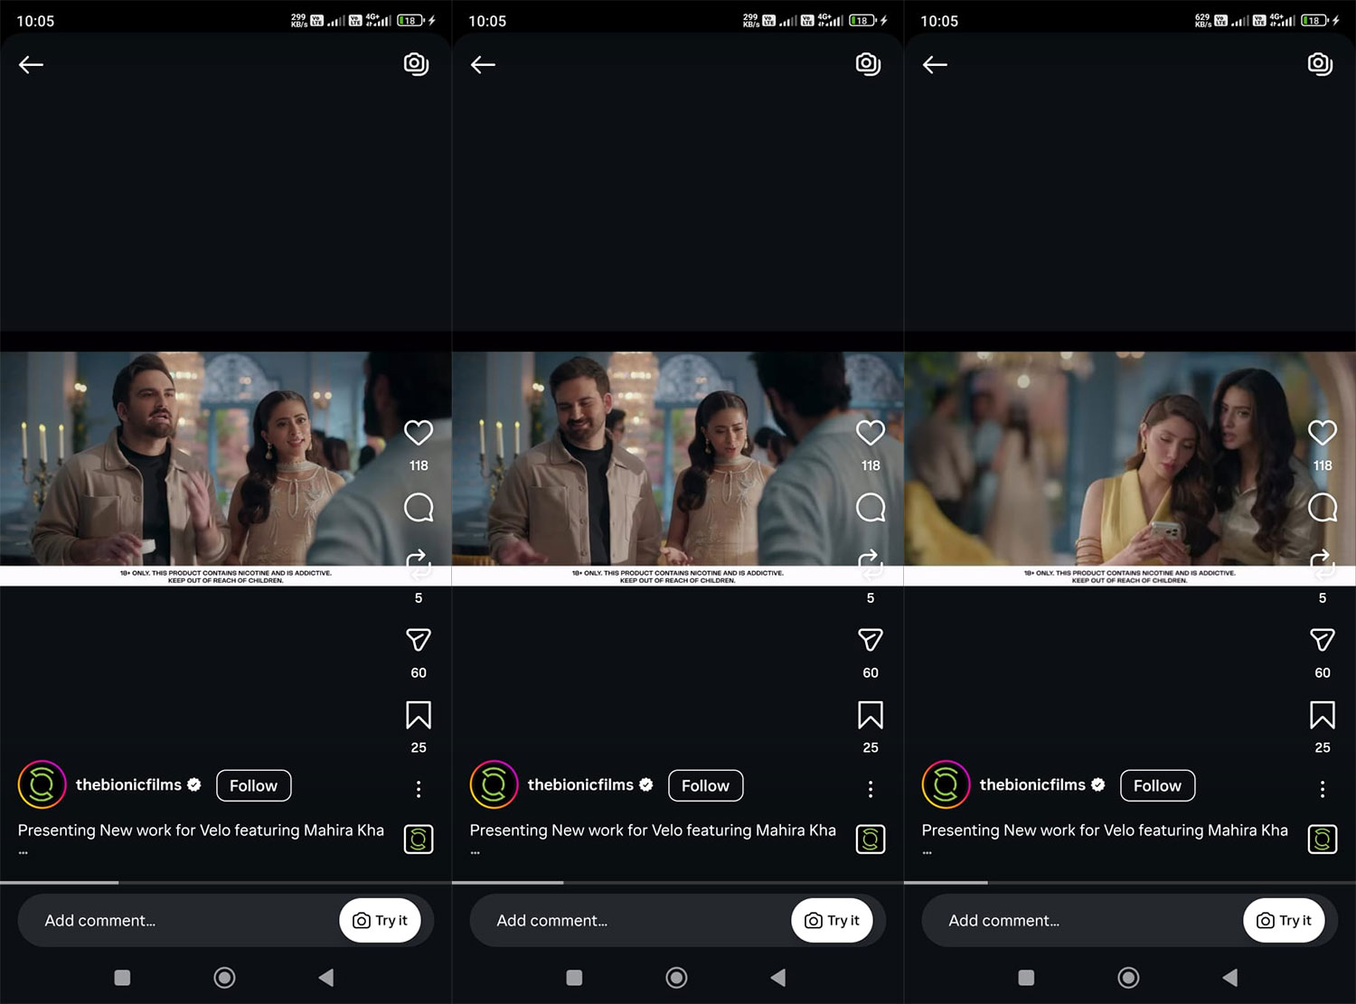The width and height of the screenshot is (1356, 1004).
Task: Save the reel with bookmark in middle screenshot
Action: pos(870,715)
